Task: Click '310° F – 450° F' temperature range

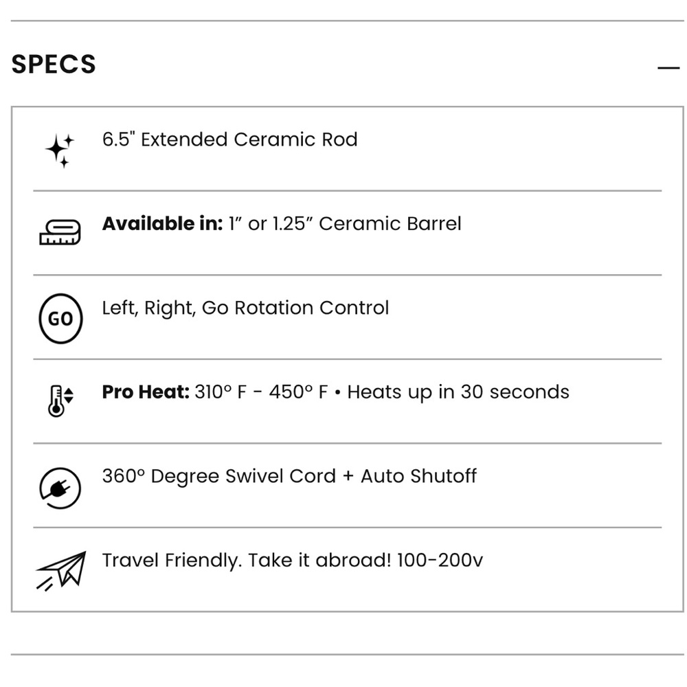Action: [261, 392]
